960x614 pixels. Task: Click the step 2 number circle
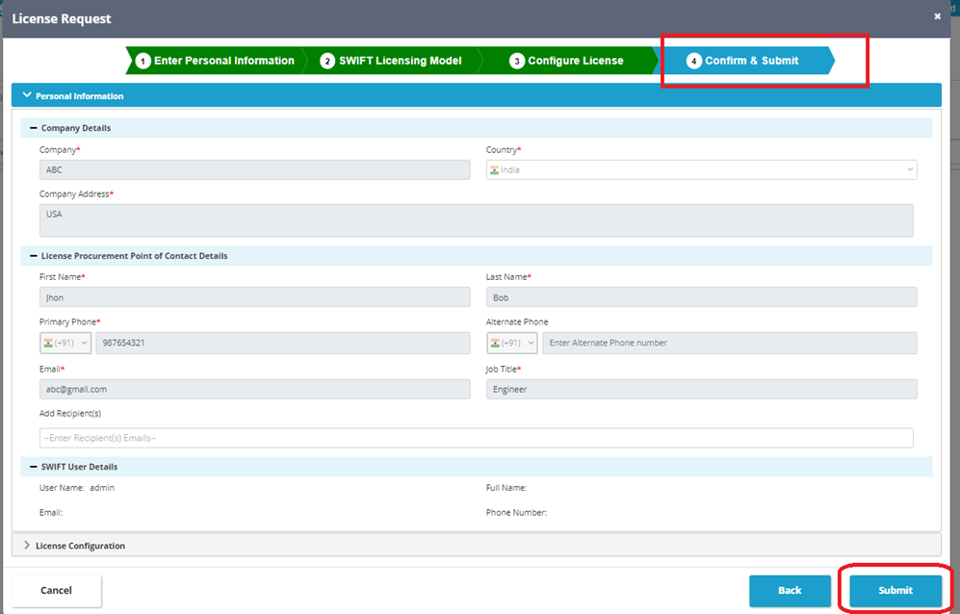point(327,61)
